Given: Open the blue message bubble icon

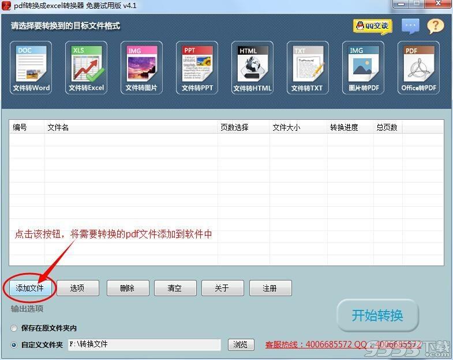Looking at the screenshot, I should click(x=410, y=26).
